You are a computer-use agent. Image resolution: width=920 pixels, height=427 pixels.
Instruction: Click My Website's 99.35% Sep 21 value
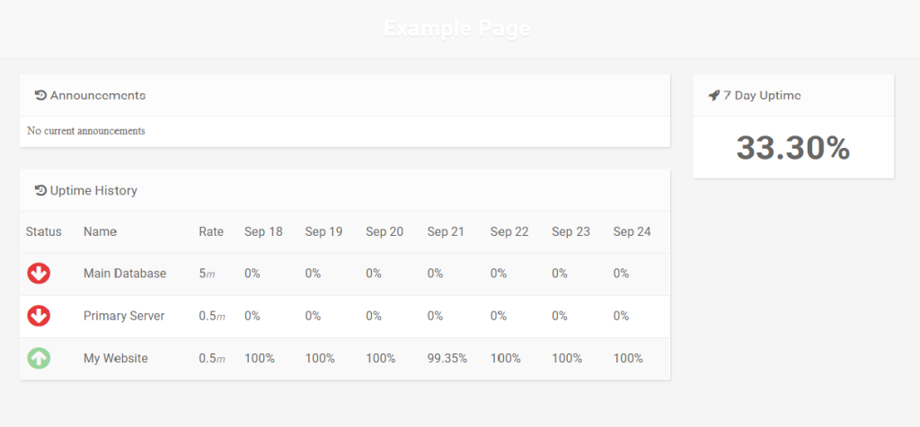[x=447, y=358]
